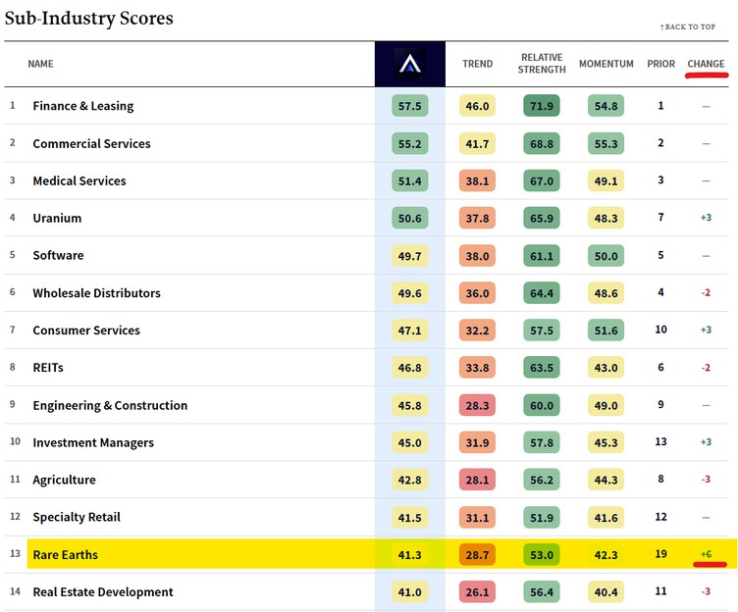Click Agriculture trend score 28.1
The height and width of the screenshot is (612, 738).
click(477, 480)
